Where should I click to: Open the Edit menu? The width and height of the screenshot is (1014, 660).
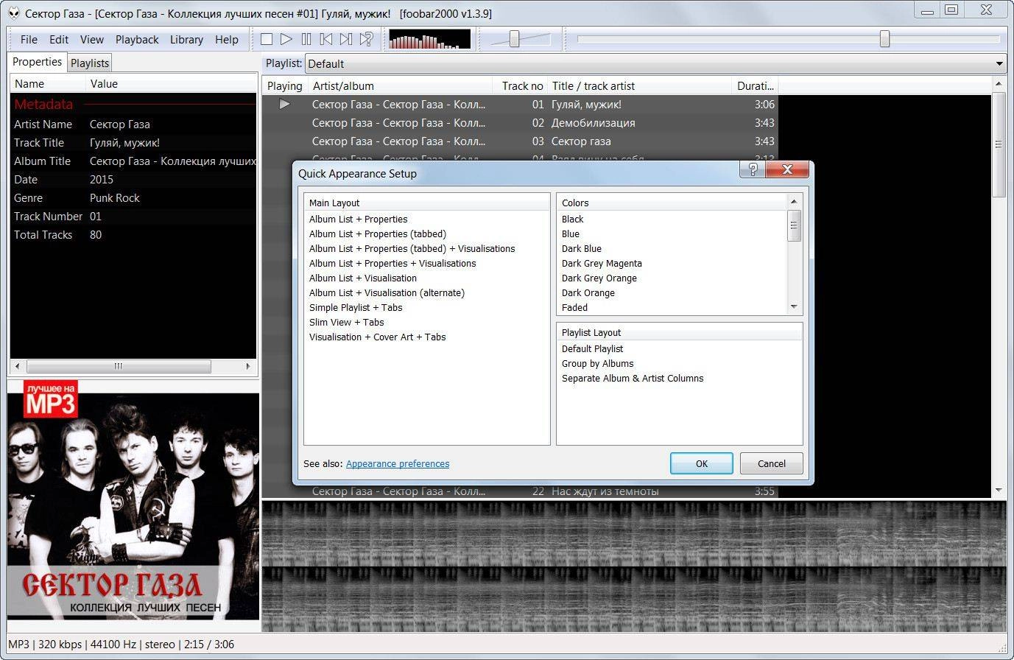point(59,40)
